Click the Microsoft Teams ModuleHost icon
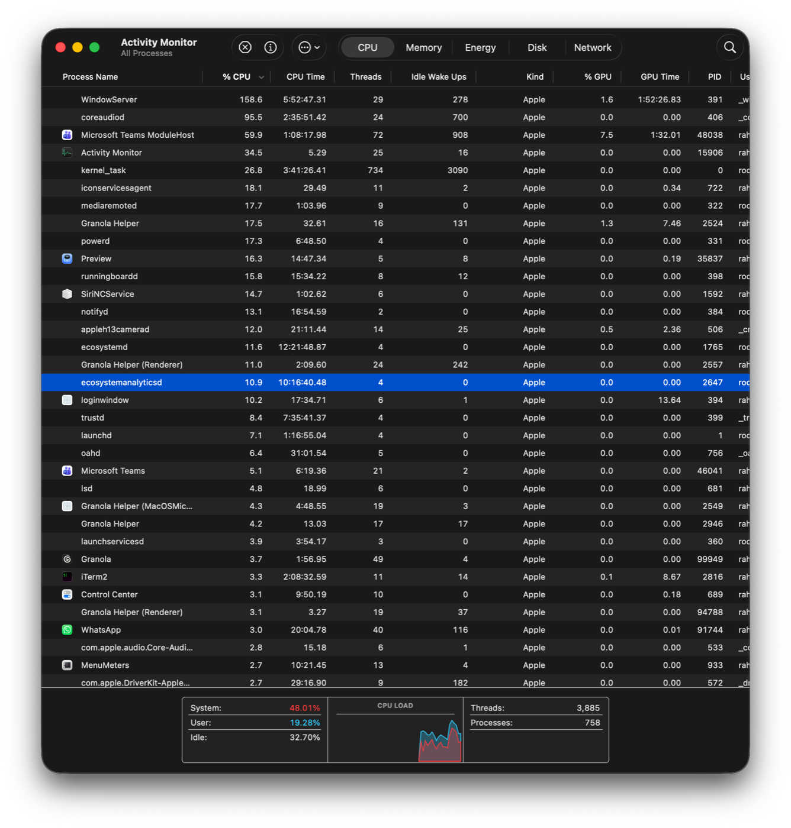Screen dimensions: 791x828 click(67, 135)
